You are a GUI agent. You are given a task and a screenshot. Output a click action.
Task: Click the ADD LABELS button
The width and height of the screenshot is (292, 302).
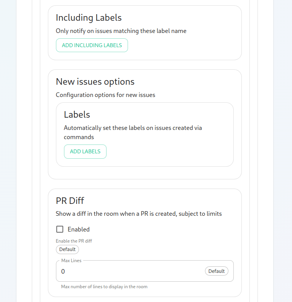pyautogui.click(x=85, y=152)
